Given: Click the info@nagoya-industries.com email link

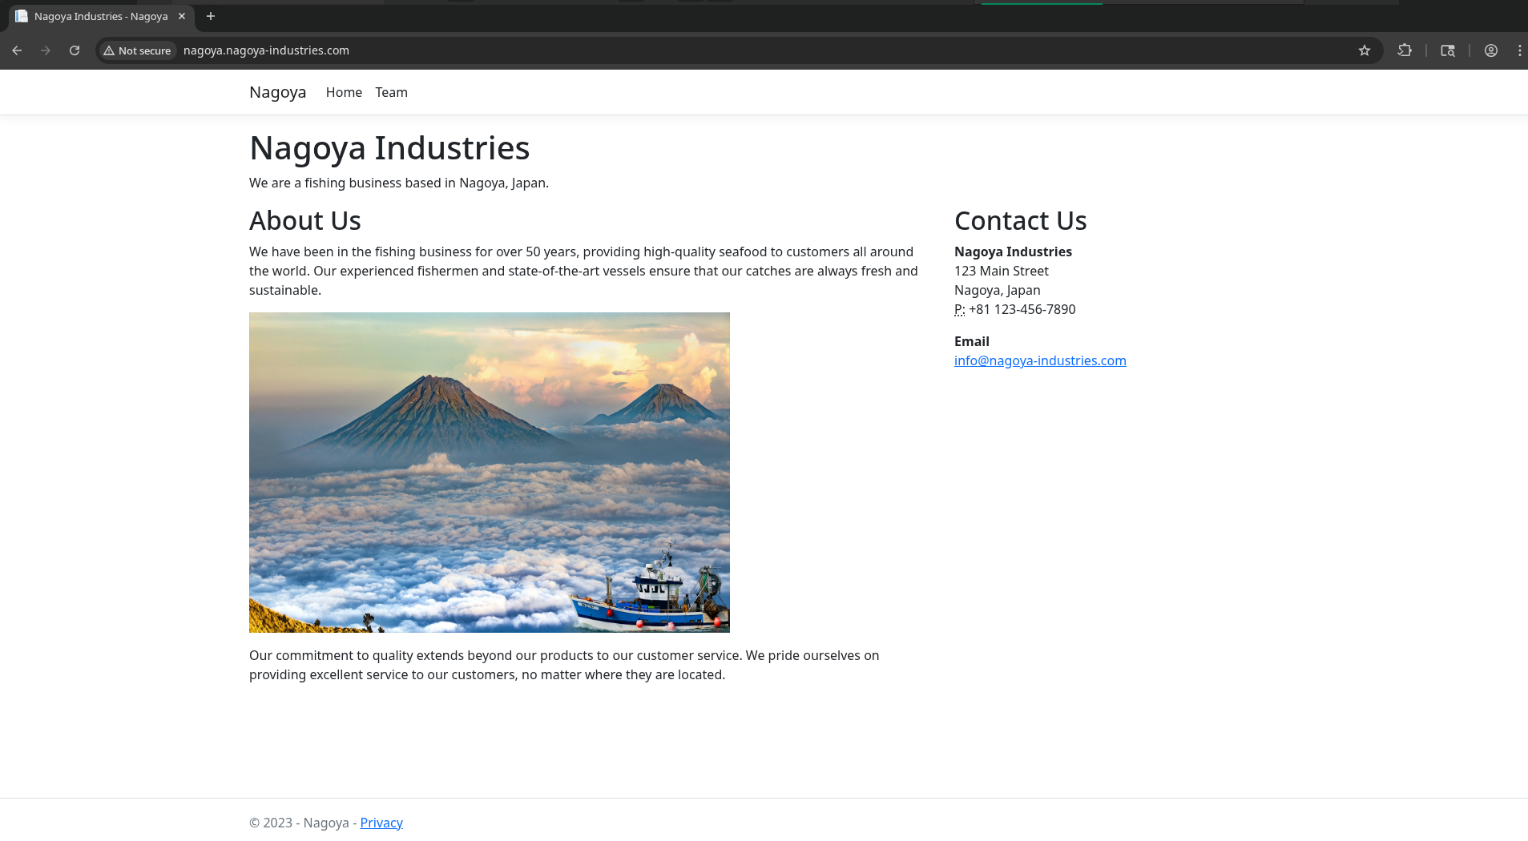Looking at the screenshot, I should pos(1040,360).
